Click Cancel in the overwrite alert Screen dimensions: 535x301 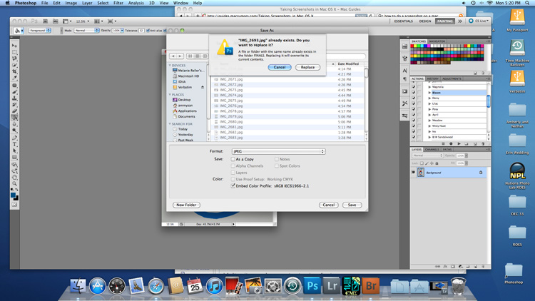click(x=280, y=67)
